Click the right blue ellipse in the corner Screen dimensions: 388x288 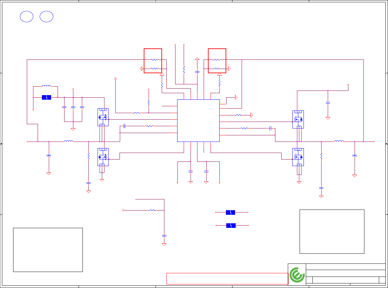pyautogui.click(x=46, y=17)
